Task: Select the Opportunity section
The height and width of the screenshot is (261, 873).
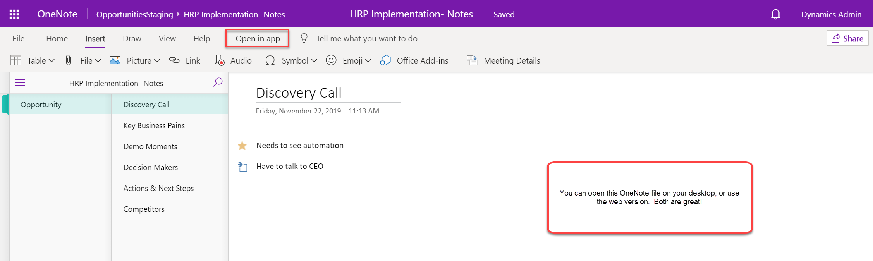Action: (x=60, y=105)
